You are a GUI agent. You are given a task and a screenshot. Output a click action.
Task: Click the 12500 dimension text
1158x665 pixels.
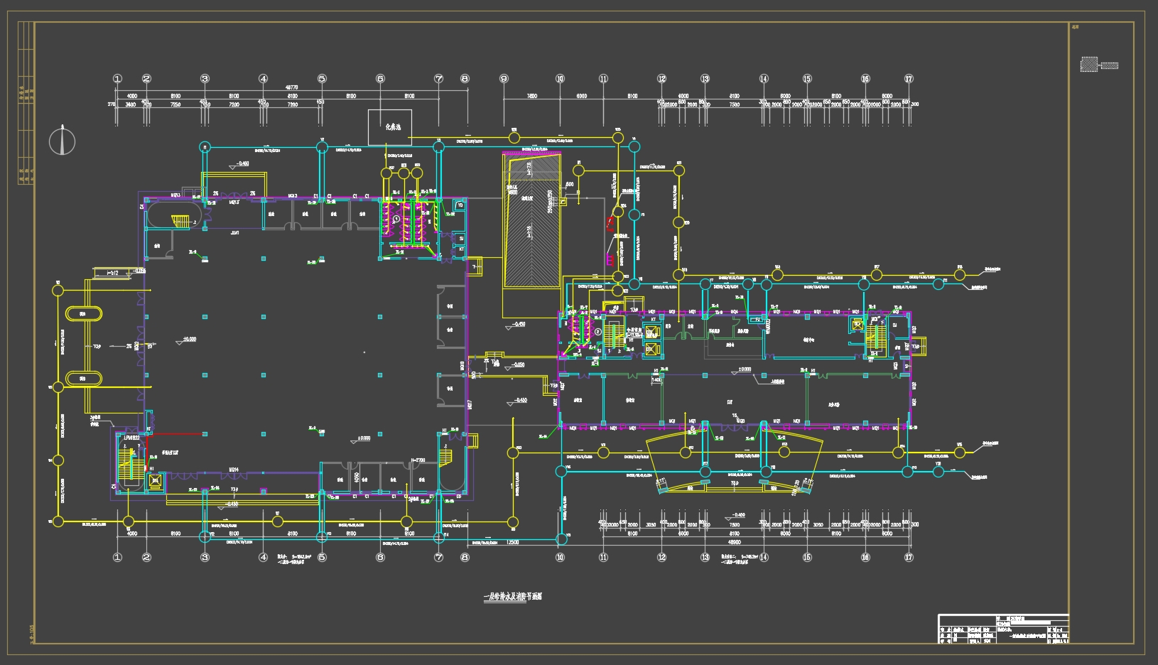[513, 542]
